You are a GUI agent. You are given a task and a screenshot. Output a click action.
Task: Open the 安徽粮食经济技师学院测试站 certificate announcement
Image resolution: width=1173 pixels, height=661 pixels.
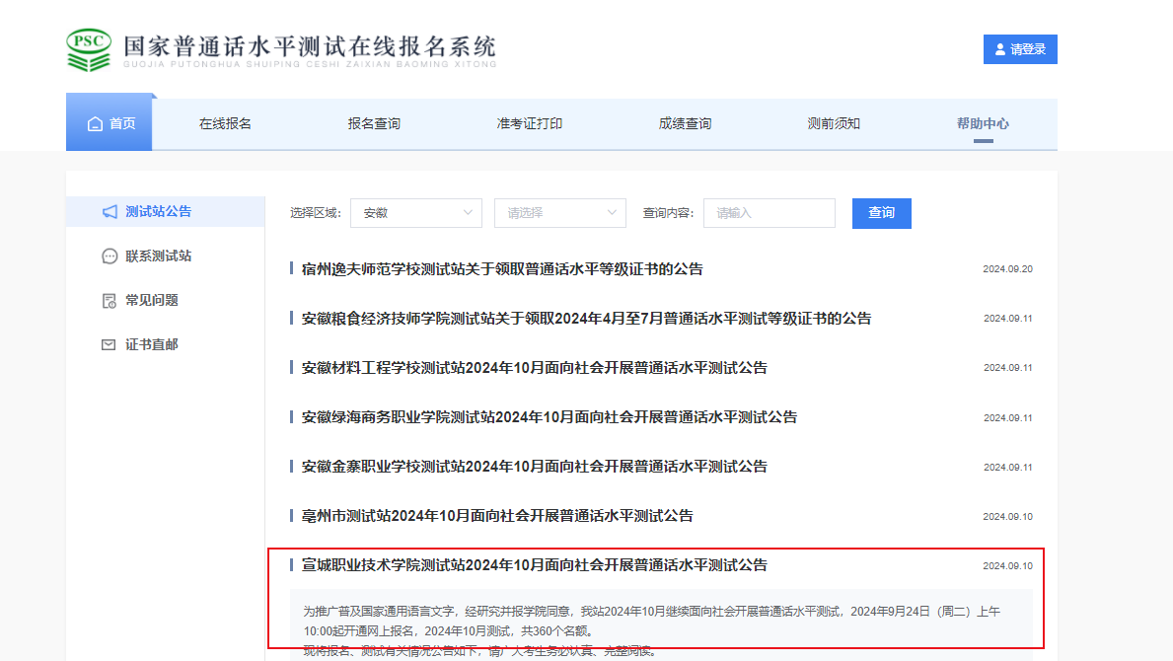(586, 319)
